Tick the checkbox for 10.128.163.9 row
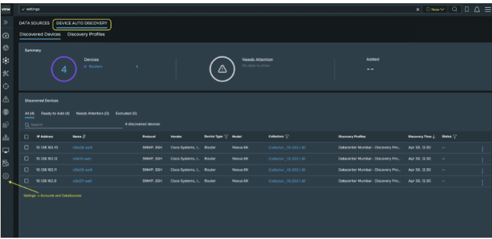This screenshot has width=492, height=239. (x=26, y=180)
